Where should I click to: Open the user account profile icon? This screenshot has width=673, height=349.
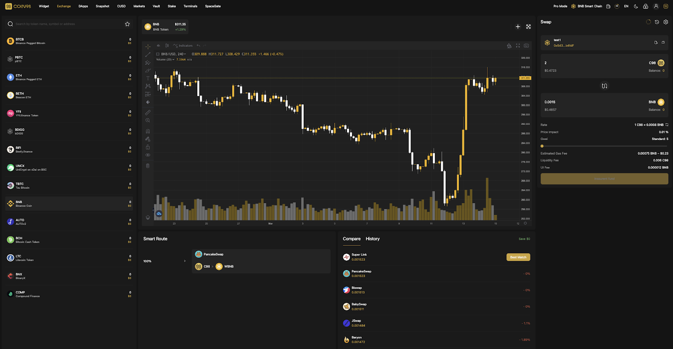(656, 6)
